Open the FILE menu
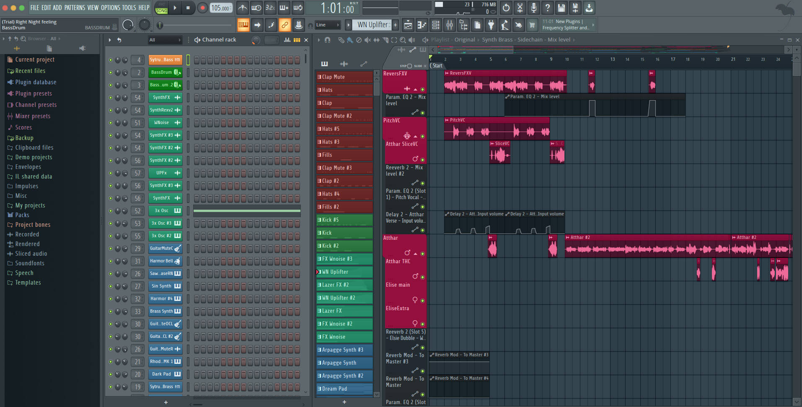Viewport: 802px width, 407px height. 34,8
